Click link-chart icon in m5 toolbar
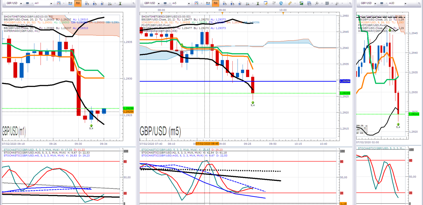Image resolution: width=423 pixels, height=205 pixels. (165, 3)
